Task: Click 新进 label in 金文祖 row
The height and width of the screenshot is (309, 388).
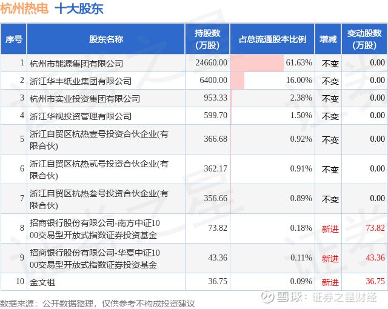Action: [x=330, y=282]
